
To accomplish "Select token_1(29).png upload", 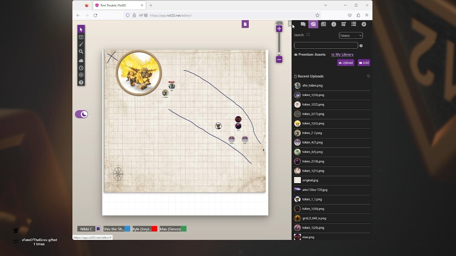I will coord(332,228).
